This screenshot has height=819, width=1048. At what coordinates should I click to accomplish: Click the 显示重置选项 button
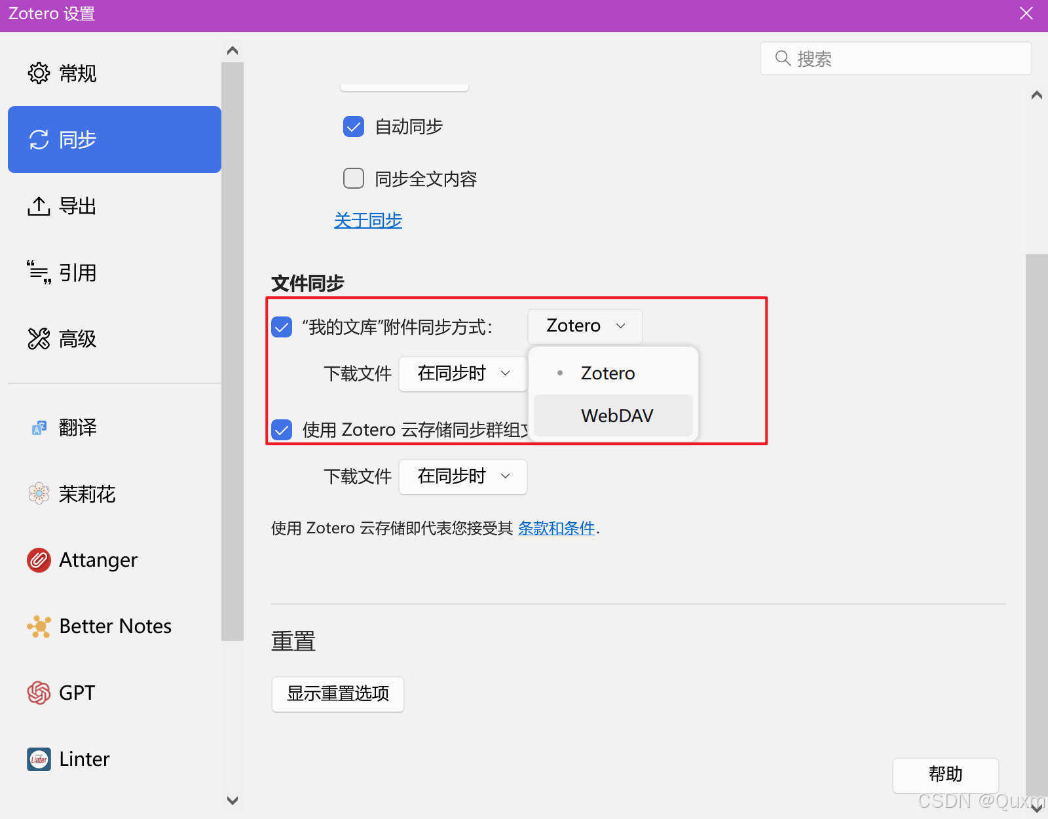tap(338, 694)
